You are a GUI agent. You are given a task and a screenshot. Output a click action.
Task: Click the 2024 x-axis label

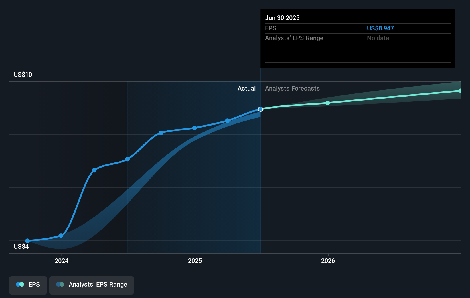(x=62, y=261)
